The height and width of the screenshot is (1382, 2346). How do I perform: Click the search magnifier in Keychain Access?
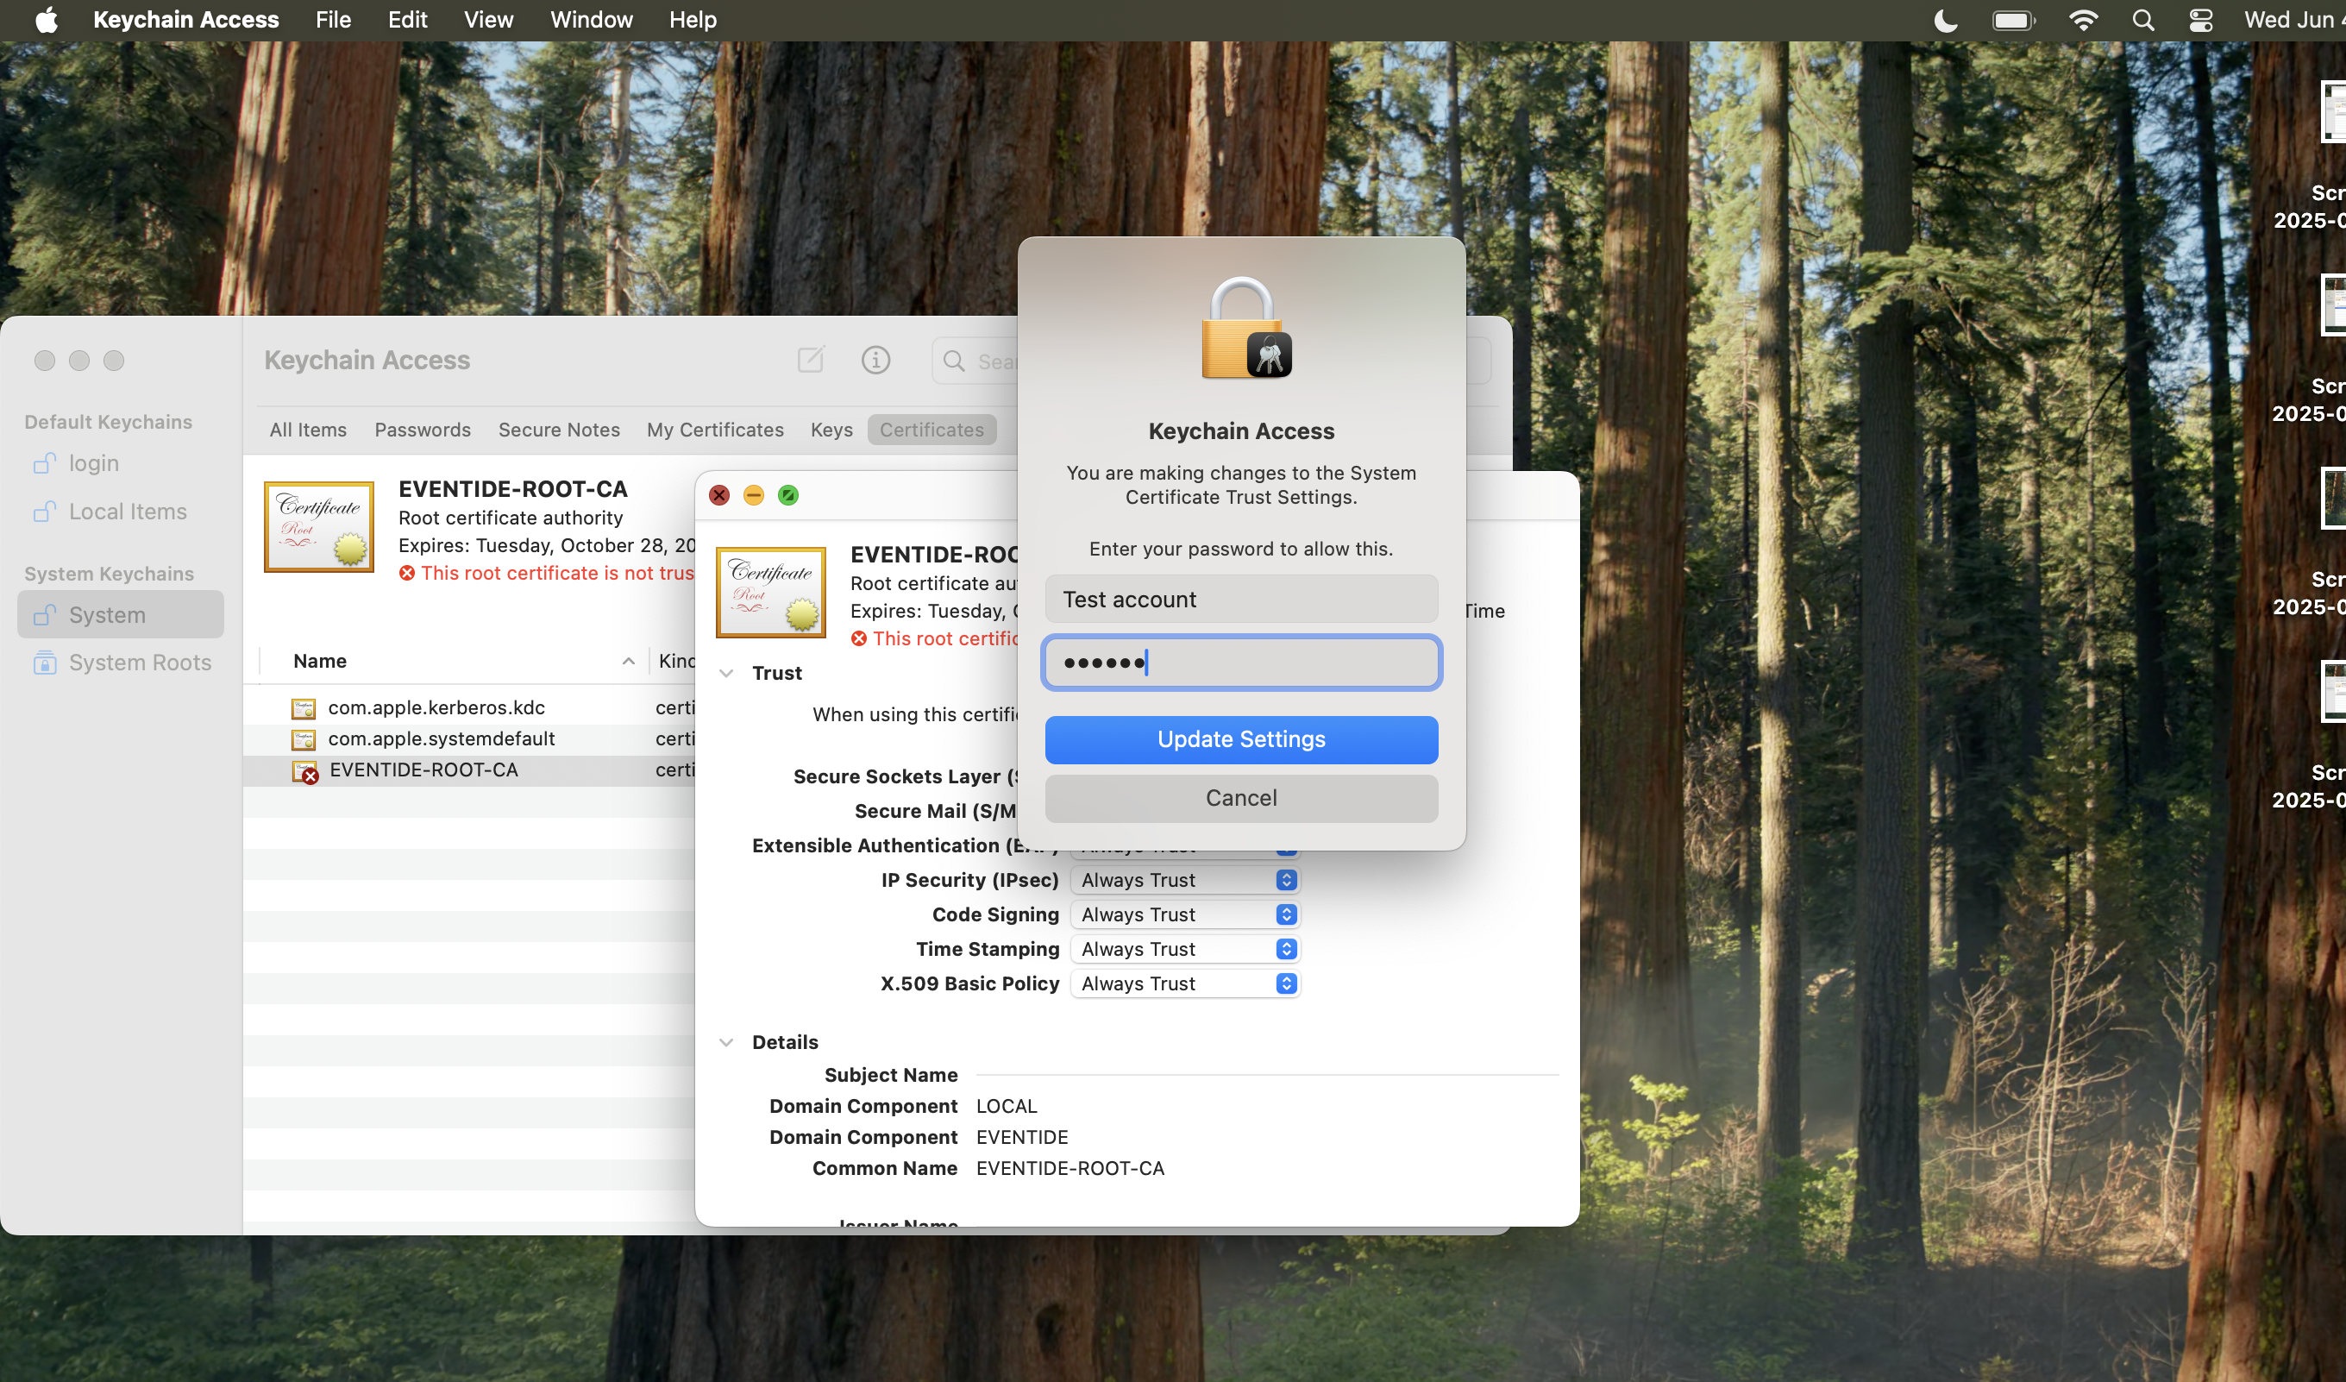953,361
